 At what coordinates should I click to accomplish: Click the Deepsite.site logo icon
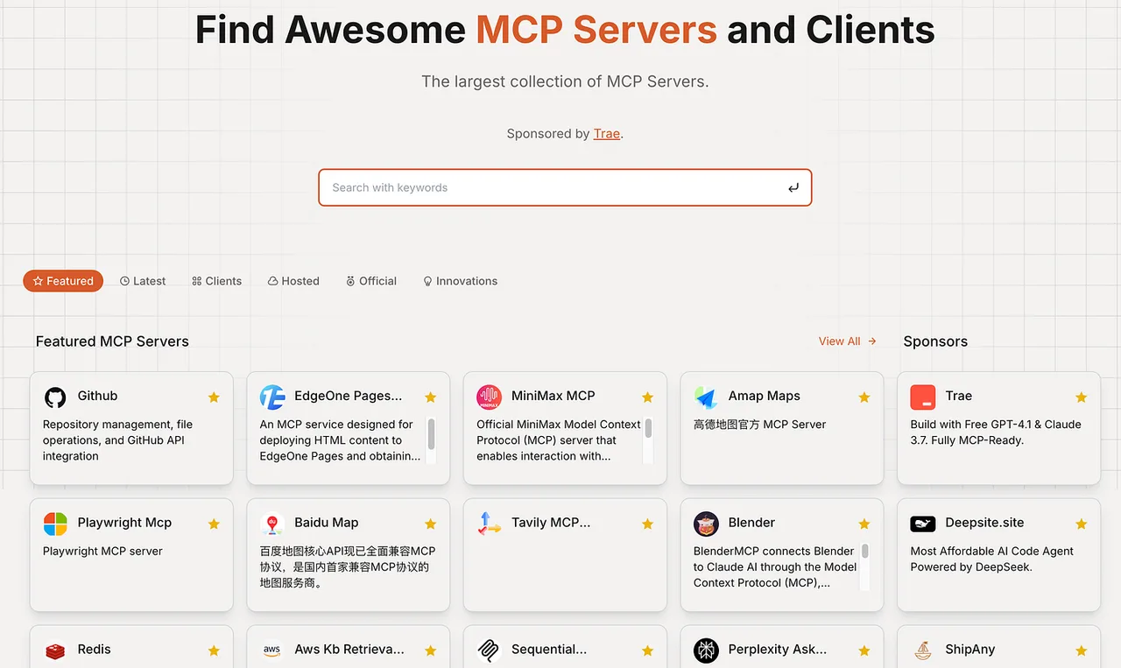(x=923, y=524)
